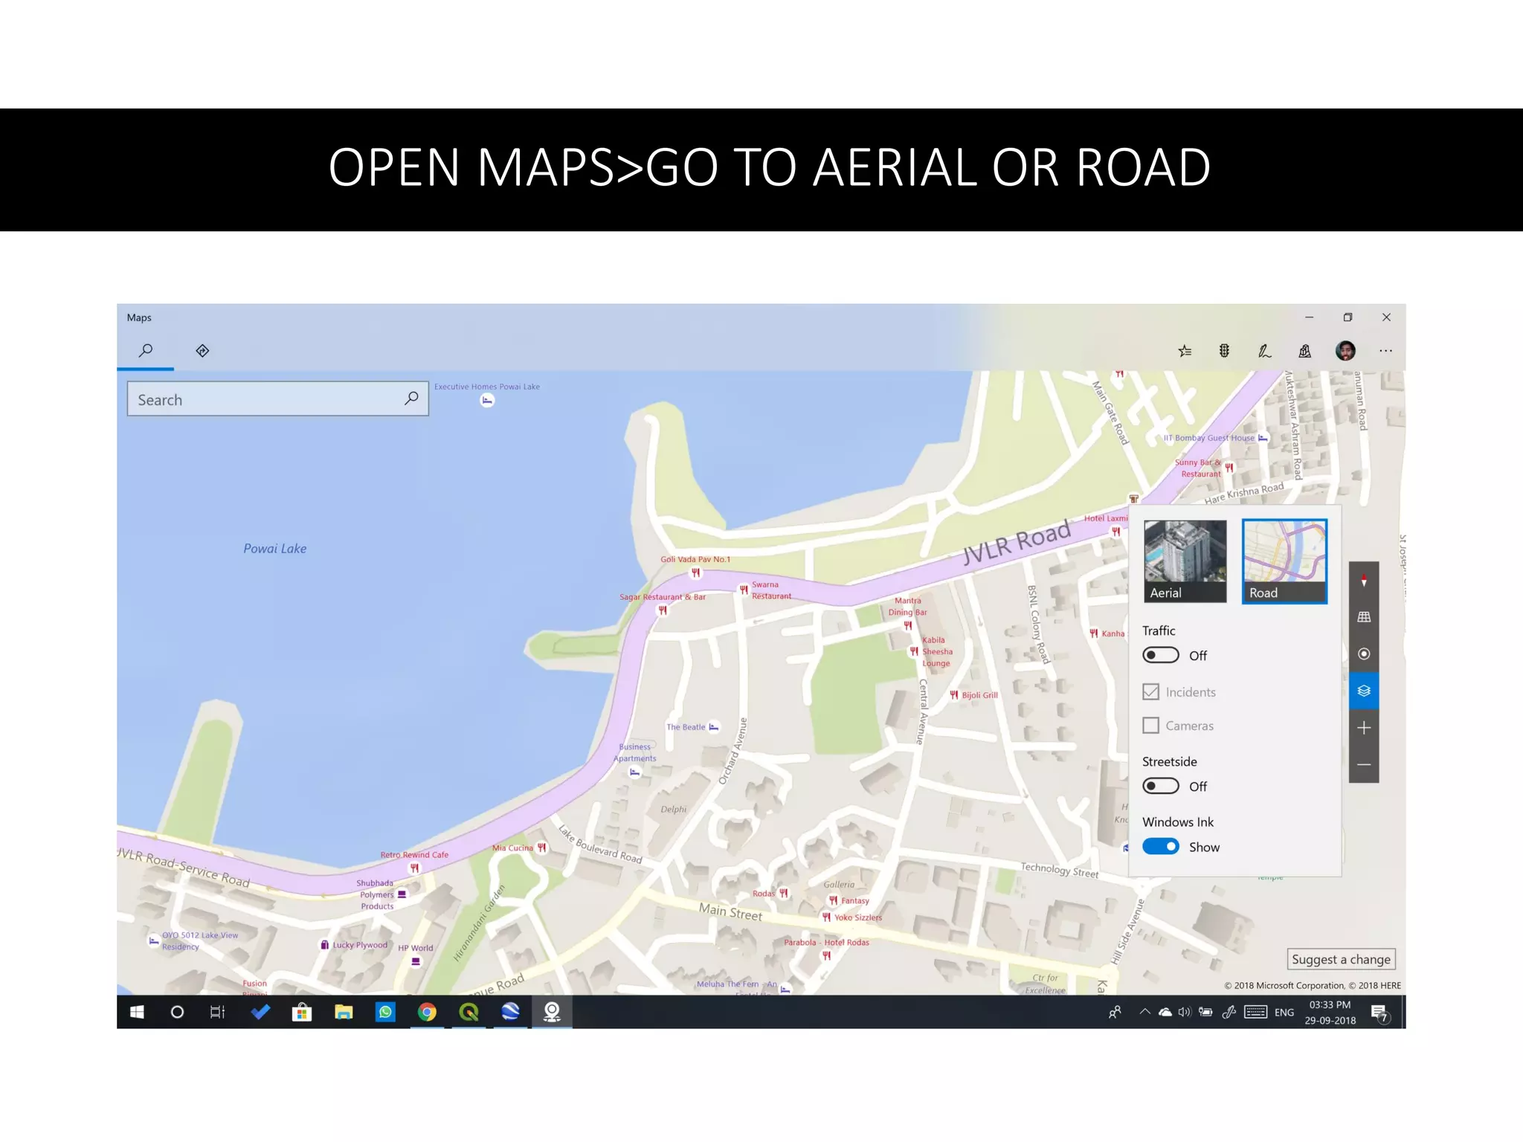Select the Search tab magnifier icon
This screenshot has width=1523, height=1142.
[x=146, y=350]
